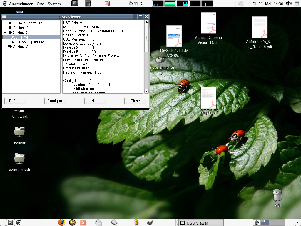Click the Refresh button

(15, 101)
